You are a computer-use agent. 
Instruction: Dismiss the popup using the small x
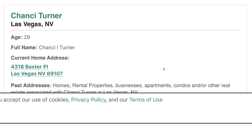coord(164,69)
